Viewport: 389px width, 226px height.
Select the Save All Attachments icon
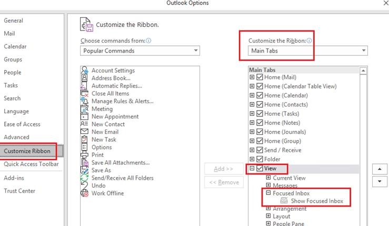pyautogui.click(x=85, y=163)
